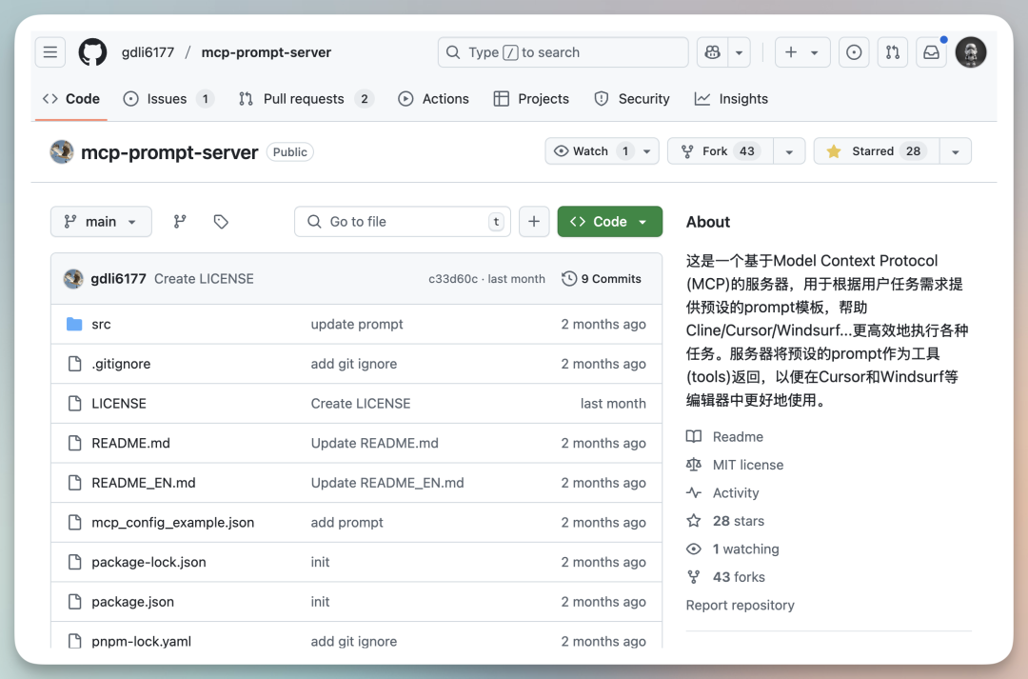Open the main branch selector

[101, 222]
